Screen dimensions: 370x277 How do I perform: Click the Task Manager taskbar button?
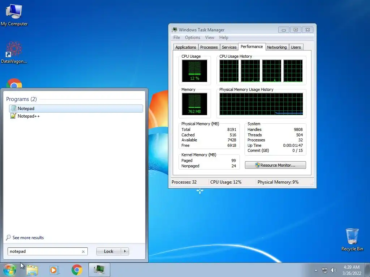(99, 270)
